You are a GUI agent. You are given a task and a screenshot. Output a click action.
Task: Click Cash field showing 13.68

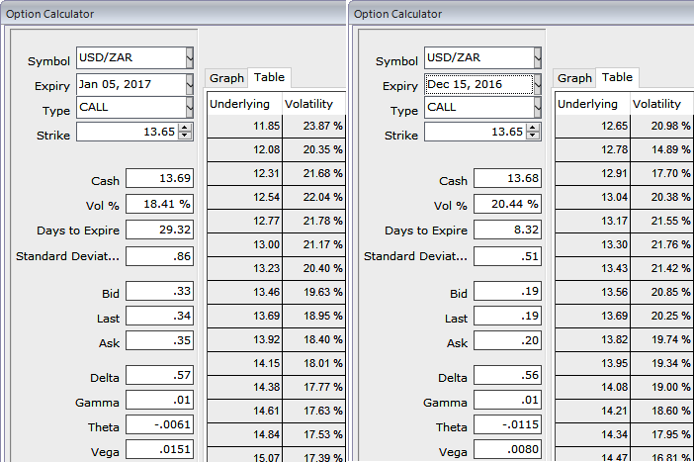(x=508, y=178)
